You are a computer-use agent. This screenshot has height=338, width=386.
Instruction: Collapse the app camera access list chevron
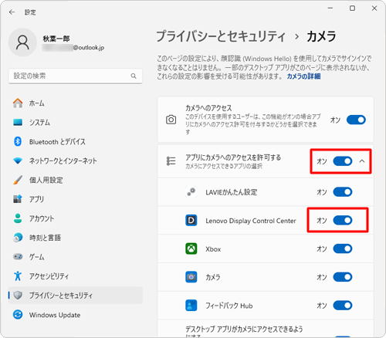tap(362, 161)
